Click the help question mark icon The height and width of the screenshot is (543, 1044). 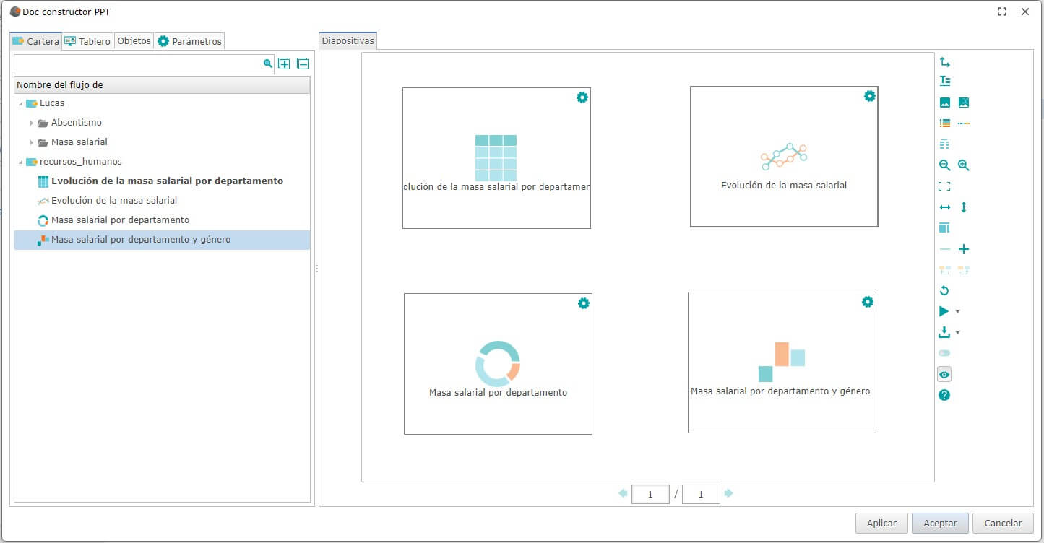point(944,395)
